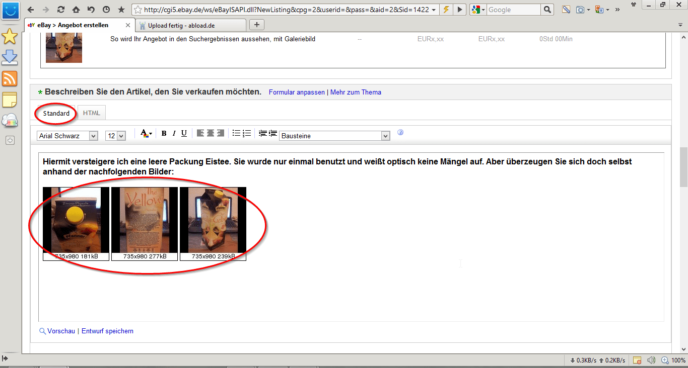Expand the translate tool dropdown arrow
The height and width of the screenshot is (368, 688).
pyautogui.click(x=607, y=10)
